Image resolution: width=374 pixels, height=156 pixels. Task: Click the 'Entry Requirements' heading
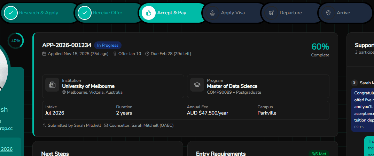point(221,154)
